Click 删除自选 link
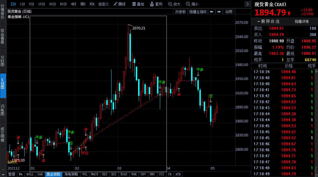This screenshot has height=177, width=318. [x=268, y=21]
